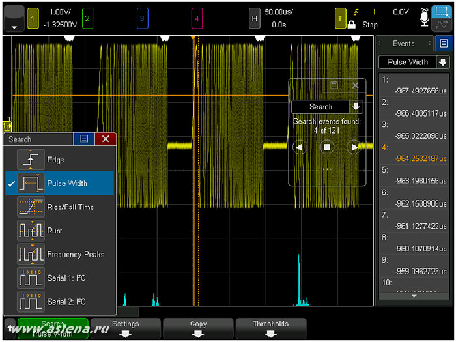Select the Rise/Fall Time menu entry
Screen dimensions: 456x342
(x=70, y=207)
